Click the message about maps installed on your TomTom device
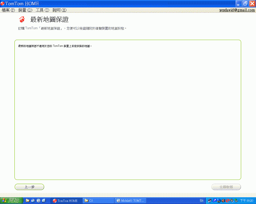 tap(55, 46)
